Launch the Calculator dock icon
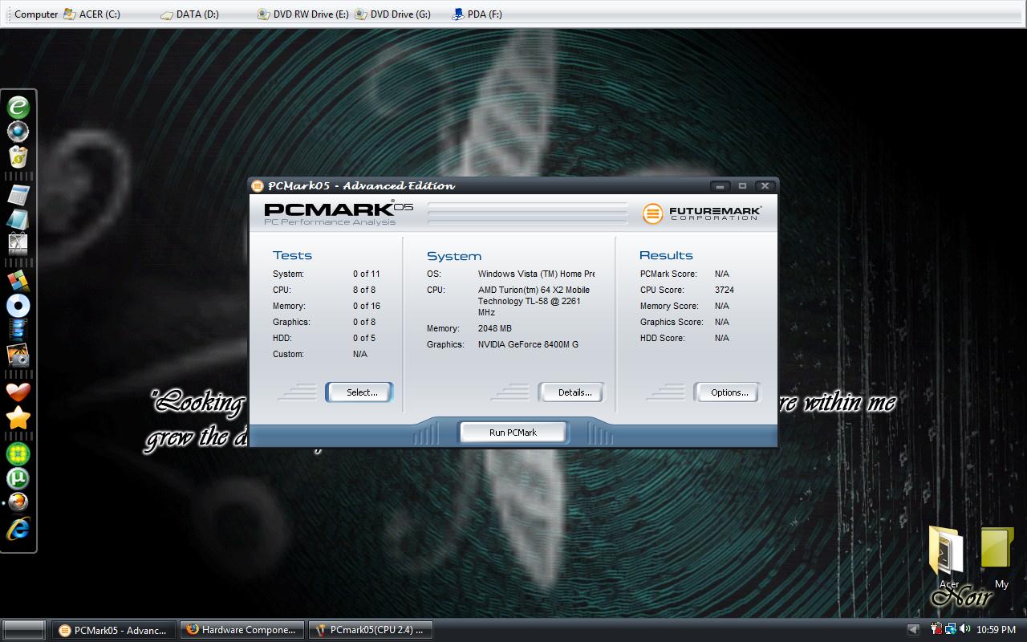Viewport: 1027px width, 642px height. click(x=18, y=195)
